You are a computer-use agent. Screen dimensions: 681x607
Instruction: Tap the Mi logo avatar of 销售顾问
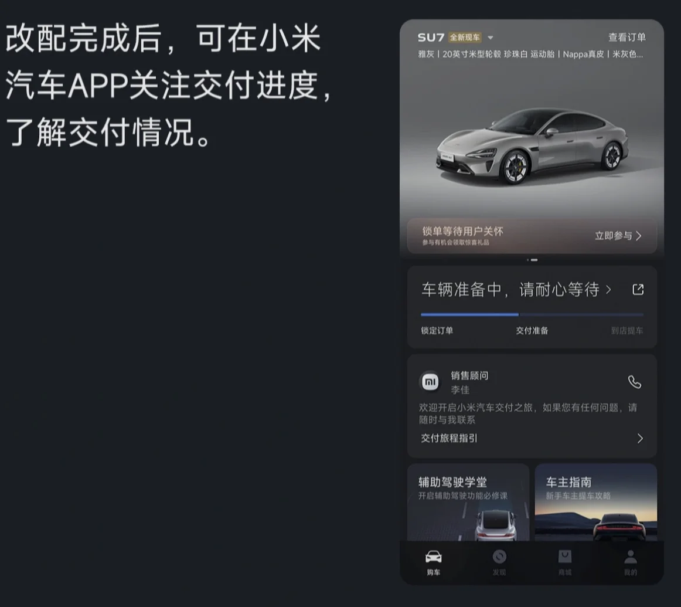click(430, 382)
